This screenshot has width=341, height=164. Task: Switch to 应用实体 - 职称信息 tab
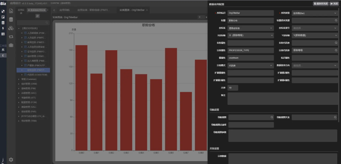click(94, 10)
